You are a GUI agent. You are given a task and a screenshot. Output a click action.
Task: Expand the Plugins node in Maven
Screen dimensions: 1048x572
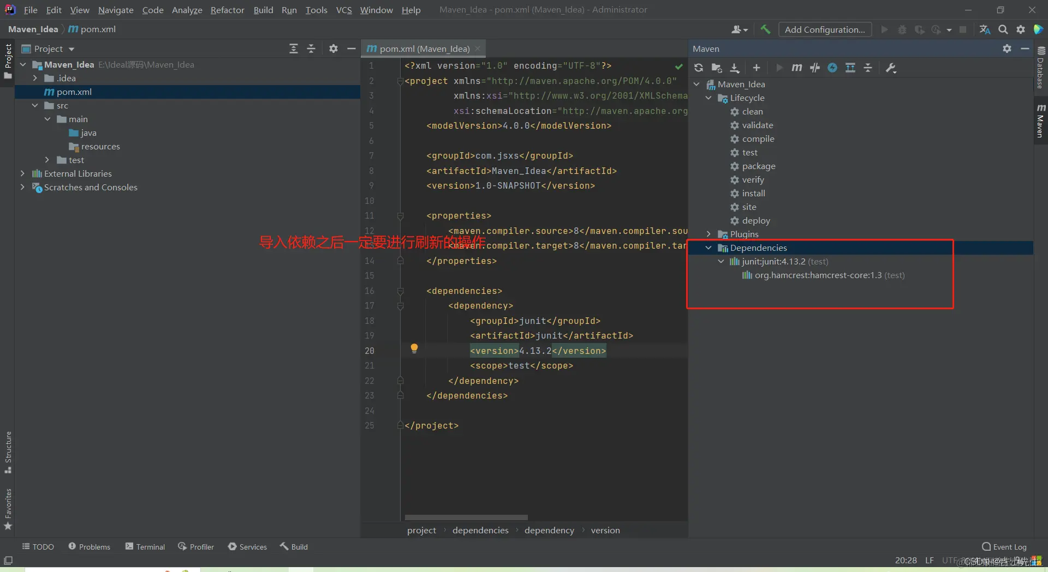[x=708, y=234]
